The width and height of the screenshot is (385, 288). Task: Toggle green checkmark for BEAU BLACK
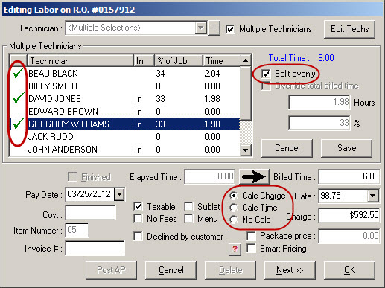tap(18, 73)
